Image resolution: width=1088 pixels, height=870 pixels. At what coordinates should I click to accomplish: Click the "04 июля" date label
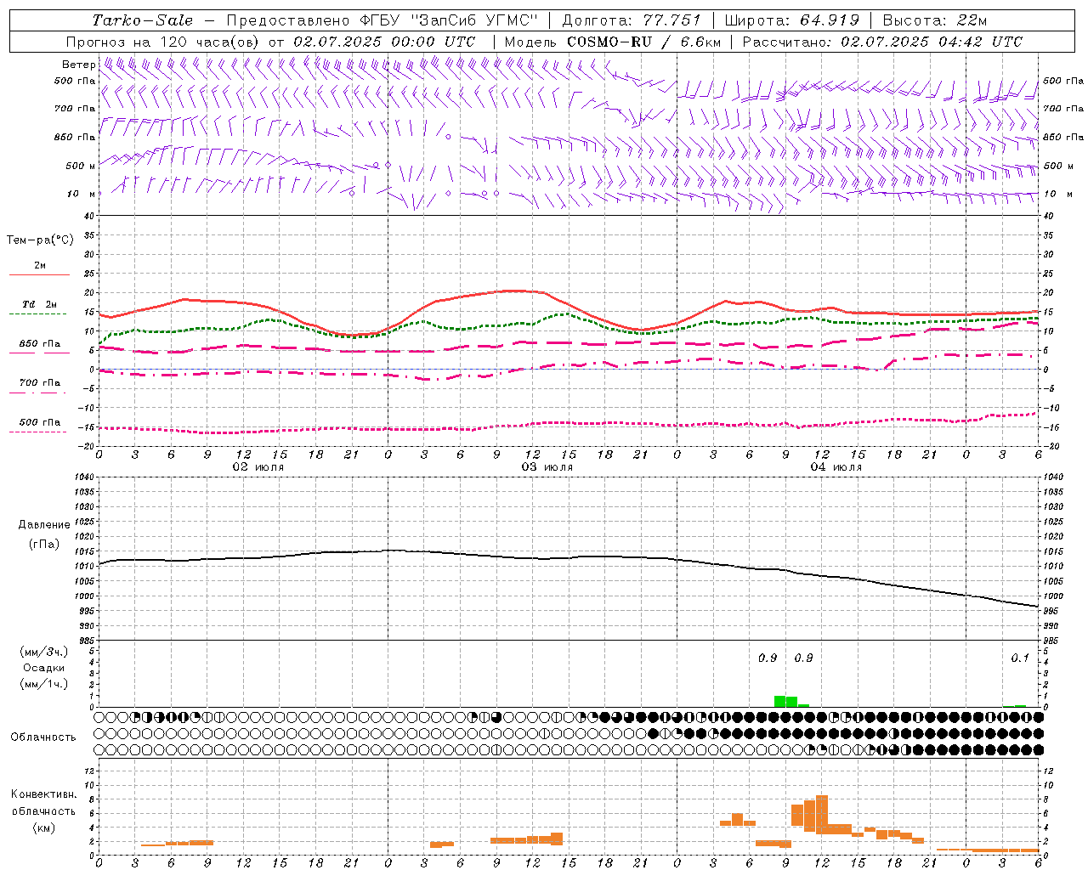coord(836,467)
